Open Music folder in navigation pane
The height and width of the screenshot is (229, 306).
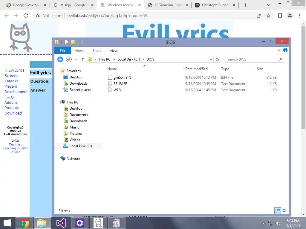pos(74,127)
